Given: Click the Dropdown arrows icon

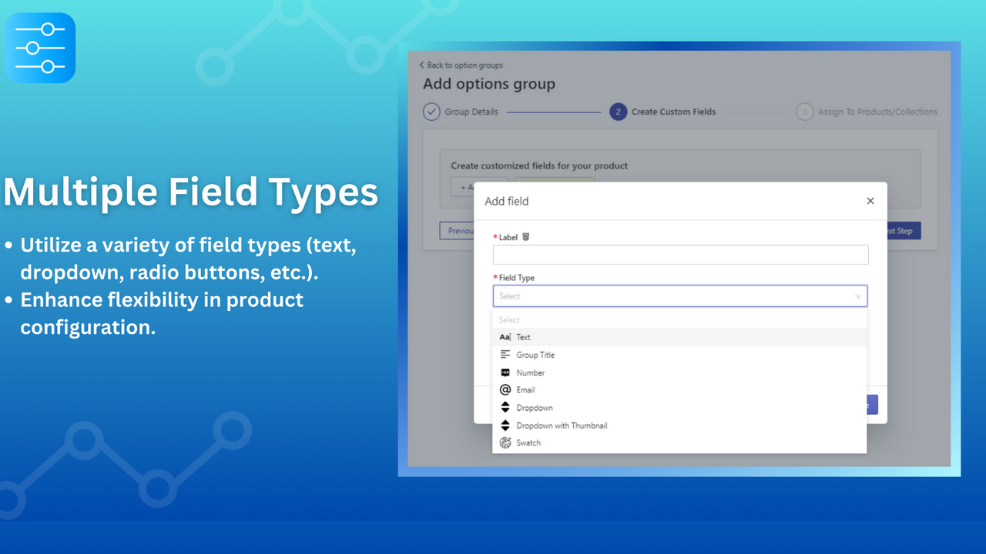Looking at the screenshot, I should point(505,408).
